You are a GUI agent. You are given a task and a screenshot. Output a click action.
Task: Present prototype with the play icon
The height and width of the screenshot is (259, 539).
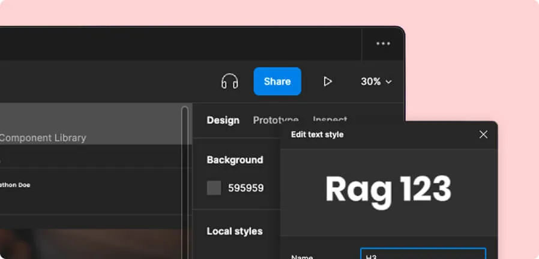tap(328, 82)
